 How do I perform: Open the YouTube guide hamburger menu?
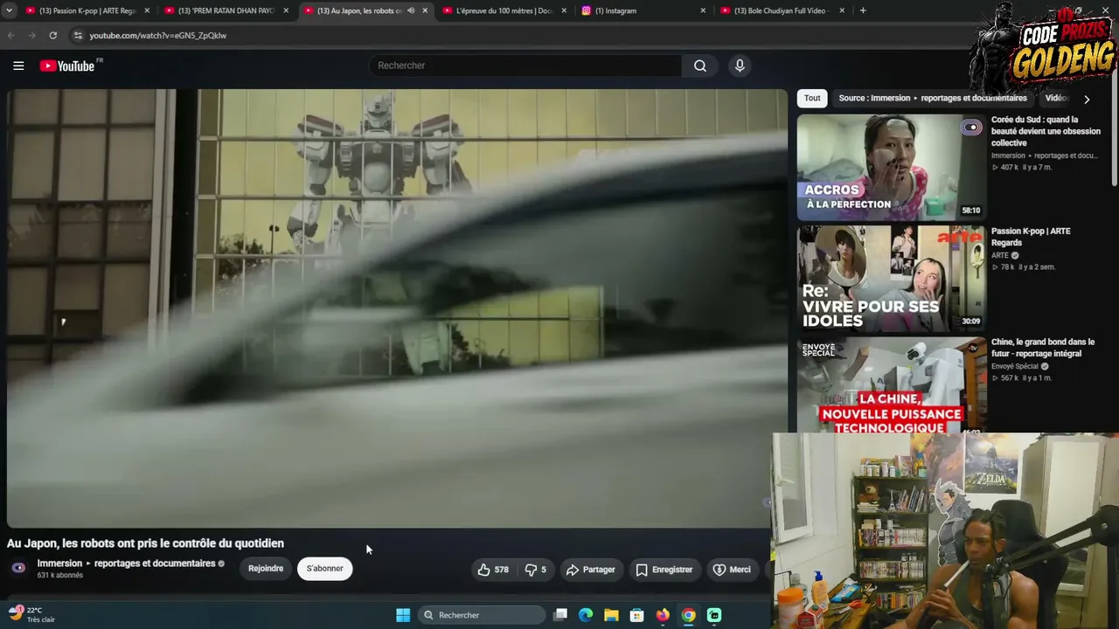pos(18,66)
